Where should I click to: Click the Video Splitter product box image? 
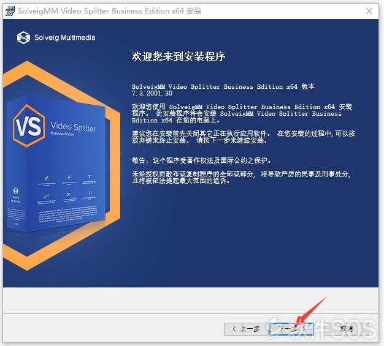56,164
